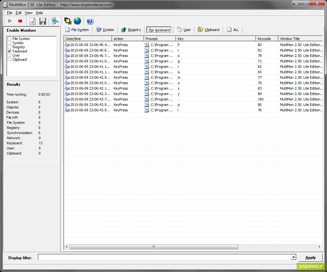Click the scroll left arrow

pos(67,247)
